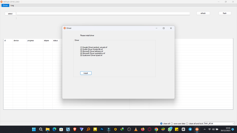237x133 pixels.
Task: Click the select folder button
Action: [10, 14]
